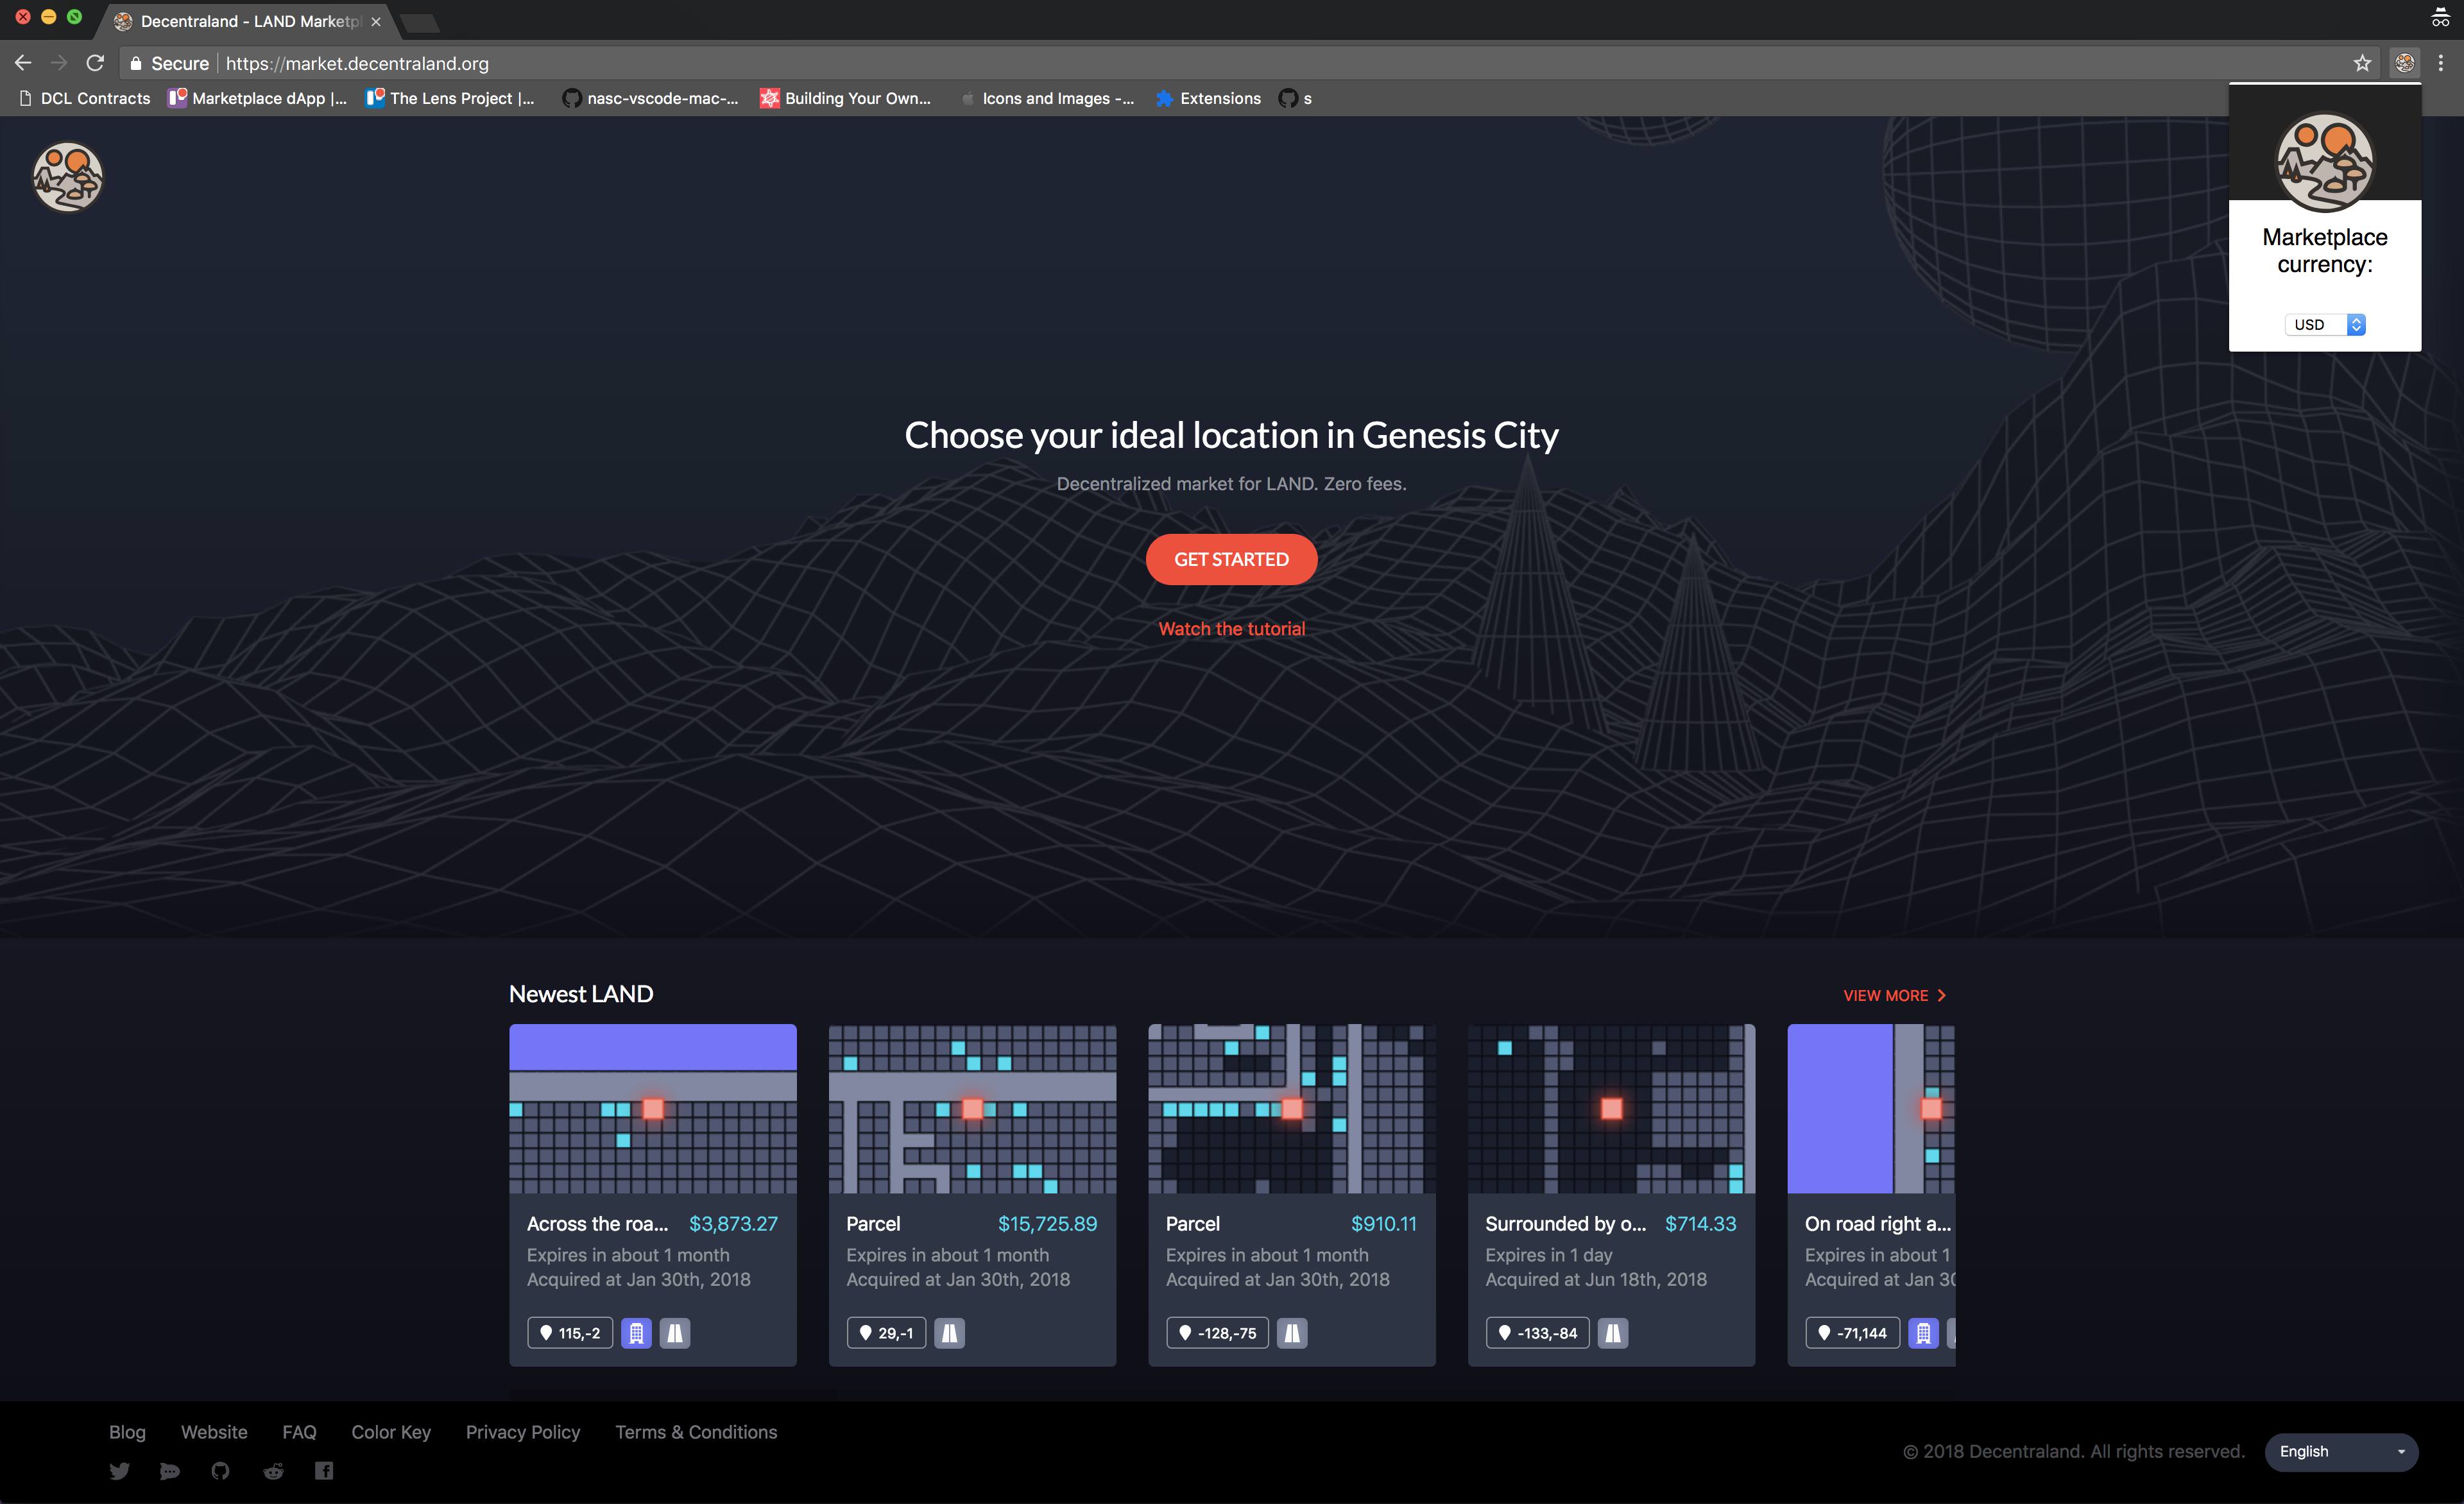Viewport: 2464px width, 1504px height.
Task: Open the Twitter footer icon
Action: coord(119,1471)
